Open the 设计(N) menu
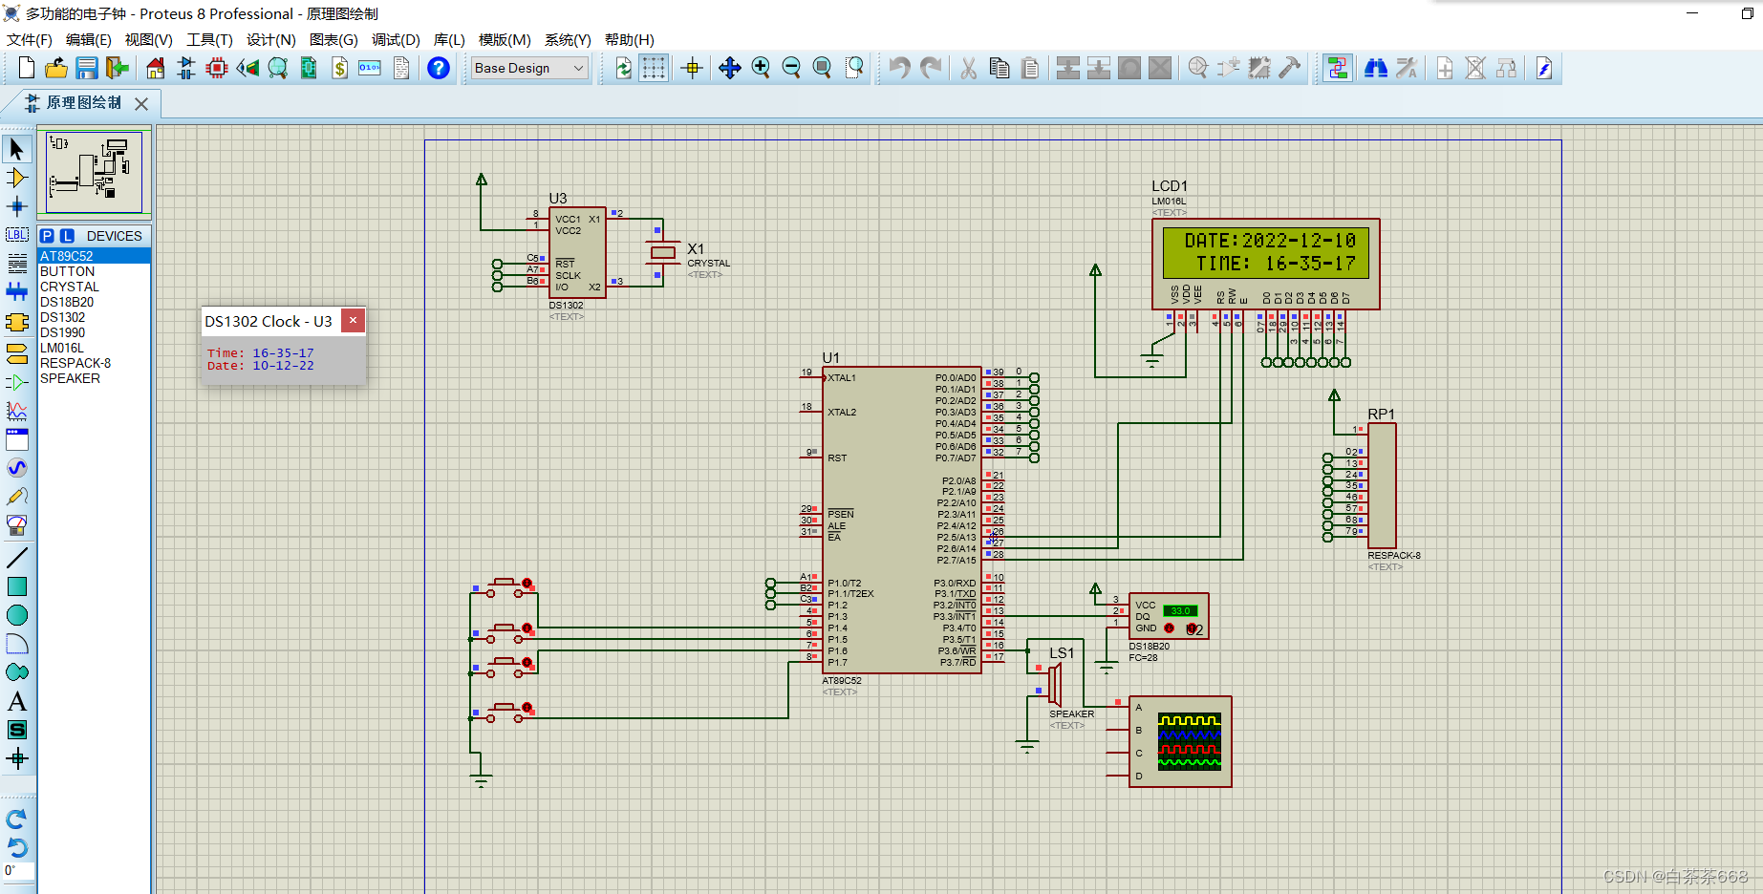This screenshot has height=894, width=1763. pyautogui.click(x=270, y=39)
